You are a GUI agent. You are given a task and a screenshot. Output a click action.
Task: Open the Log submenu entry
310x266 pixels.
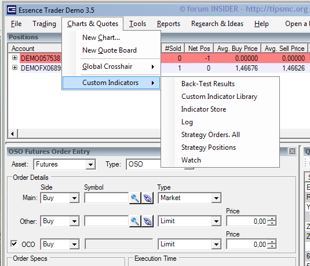pyautogui.click(x=220, y=122)
